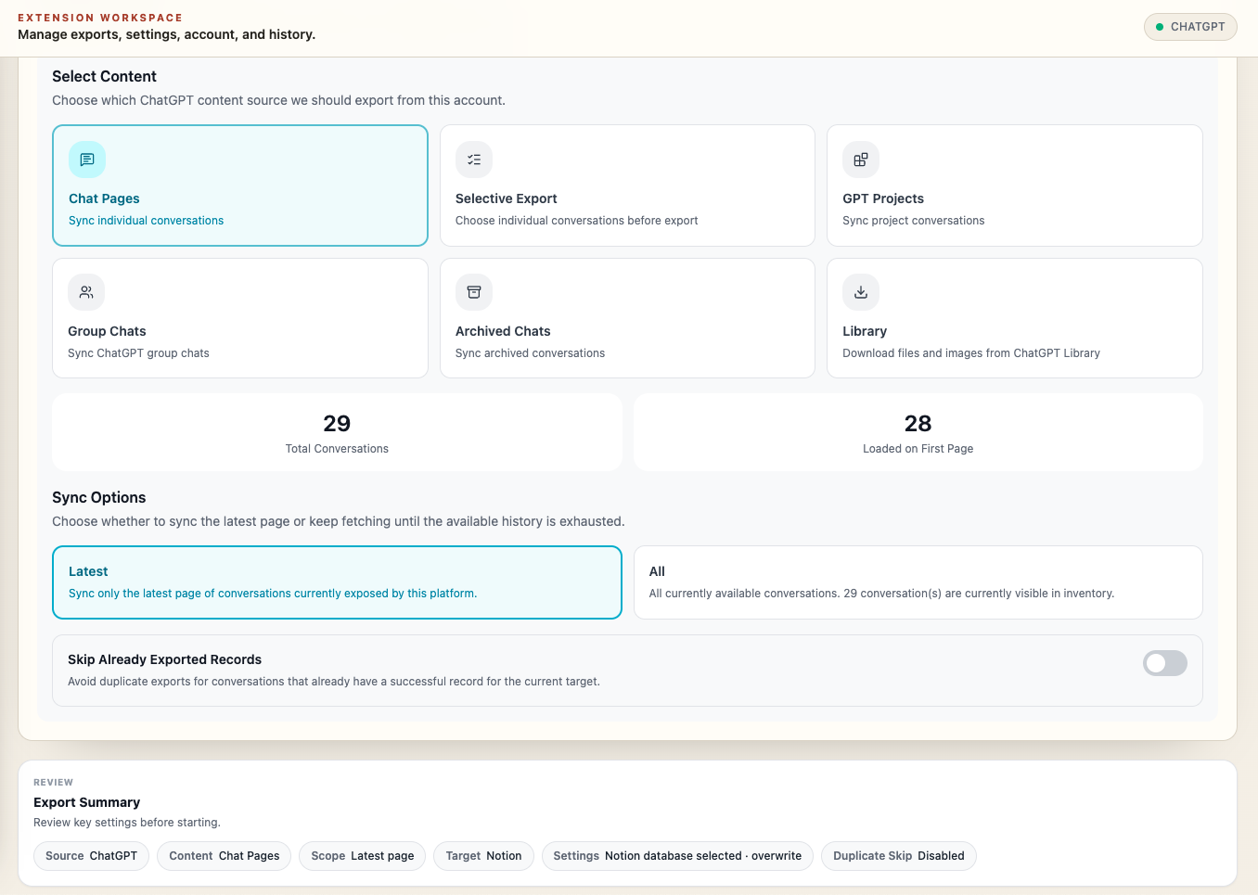Image resolution: width=1258 pixels, height=895 pixels.
Task: Click the REVIEW section label
Action: tap(53, 783)
